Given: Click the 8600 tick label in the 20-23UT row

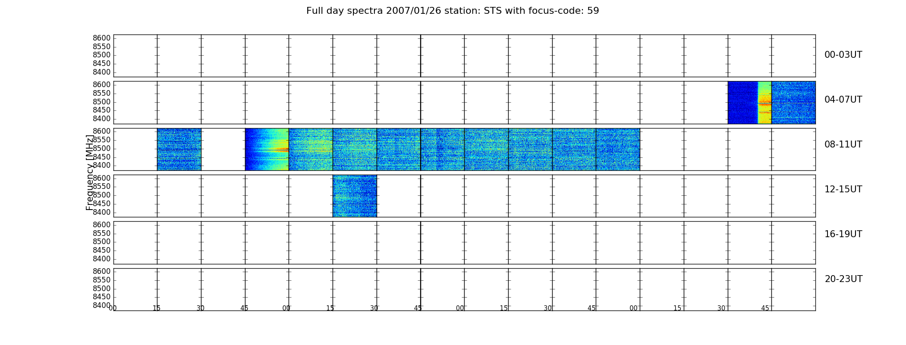Looking at the screenshot, I should 102,271.
